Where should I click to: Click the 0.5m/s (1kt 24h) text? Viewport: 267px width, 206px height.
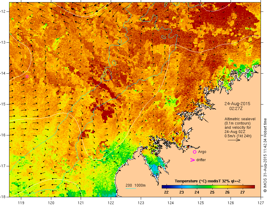click(238, 136)
